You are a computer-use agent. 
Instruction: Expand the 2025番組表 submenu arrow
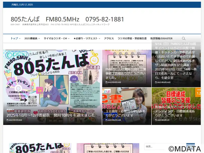pyautogui.click(x=39, y=39)
